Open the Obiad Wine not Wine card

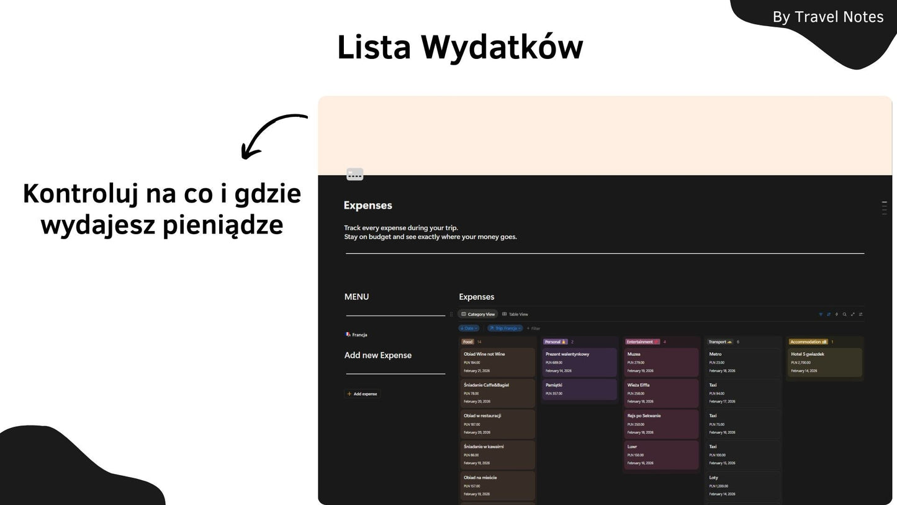[x=497, y=362]
